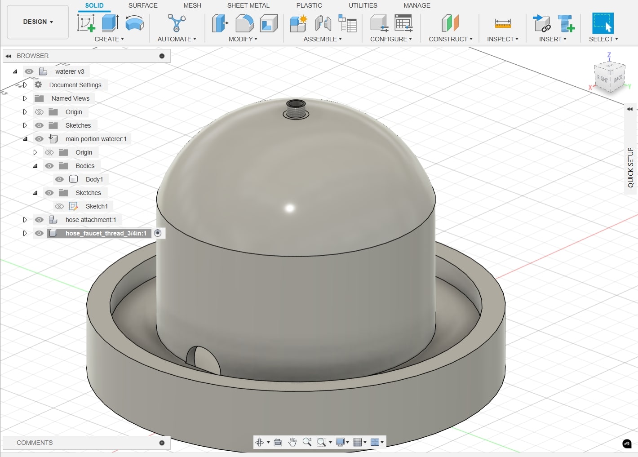638x457 pixels.
Task: Select the Fillet tool
Action: 244,23
